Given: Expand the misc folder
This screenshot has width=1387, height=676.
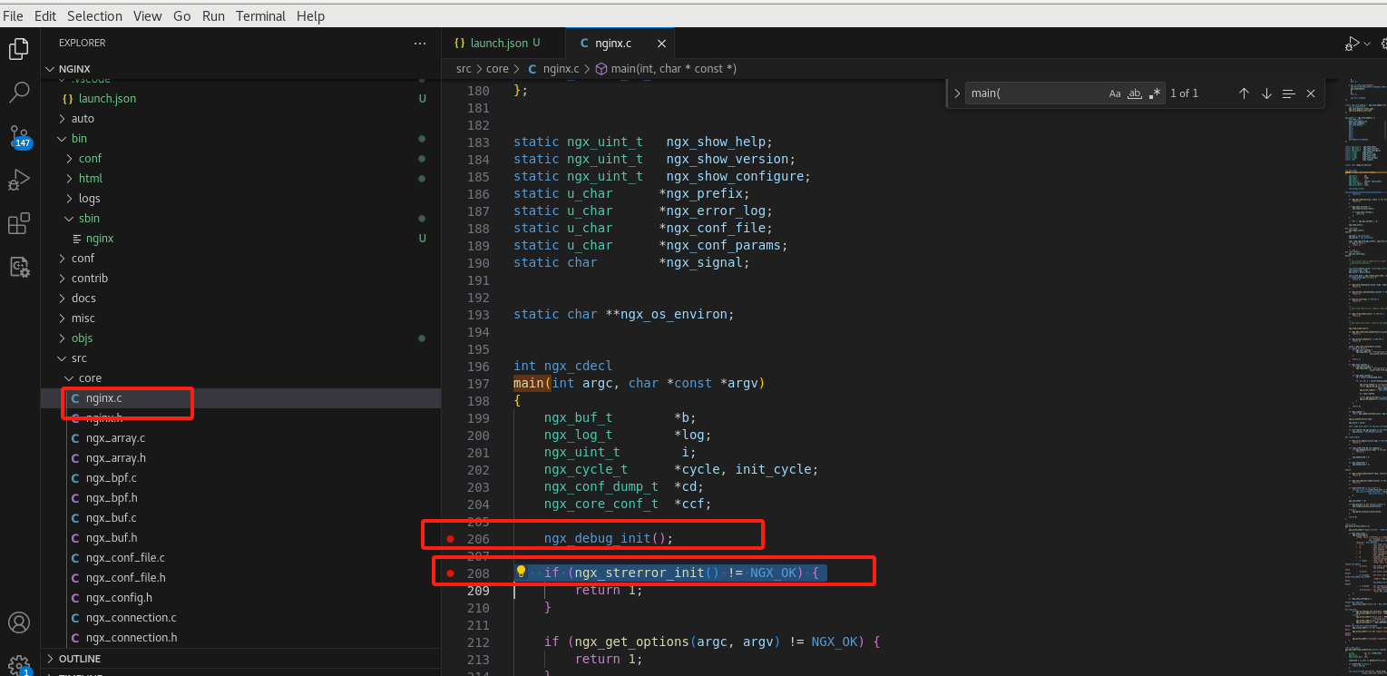Looking at the screenshot, I should 240,318.
